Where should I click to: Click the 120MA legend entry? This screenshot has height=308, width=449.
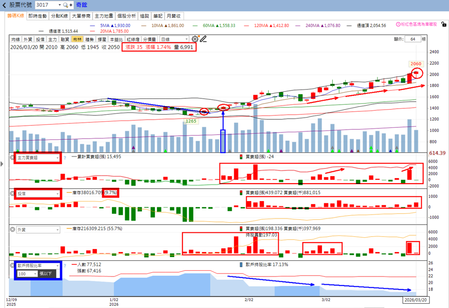[266, 25]
